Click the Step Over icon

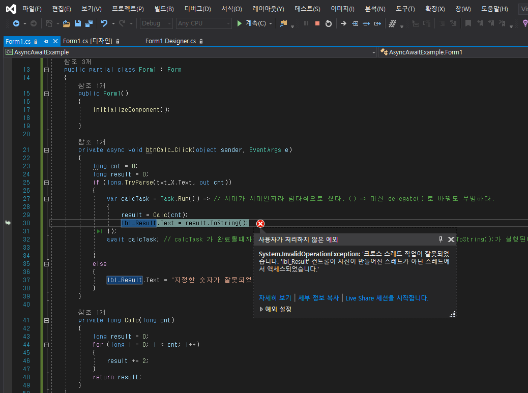[366, 23]
